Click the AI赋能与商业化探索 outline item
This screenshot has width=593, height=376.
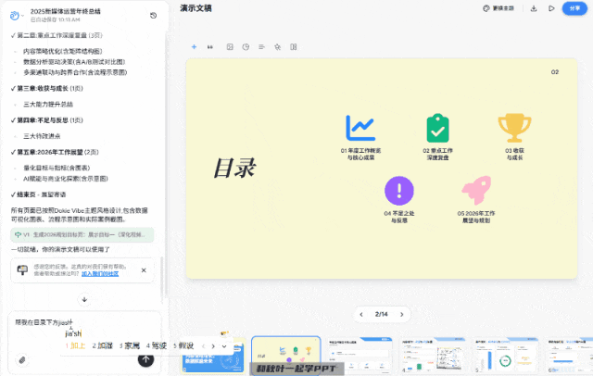click(x=66, y=179)
